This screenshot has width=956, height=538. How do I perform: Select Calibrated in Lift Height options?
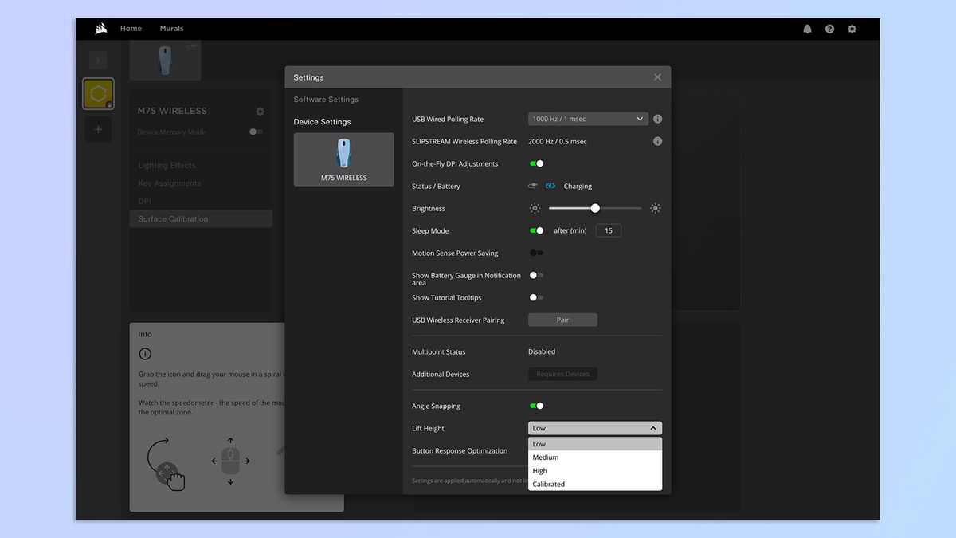(549, 484)
